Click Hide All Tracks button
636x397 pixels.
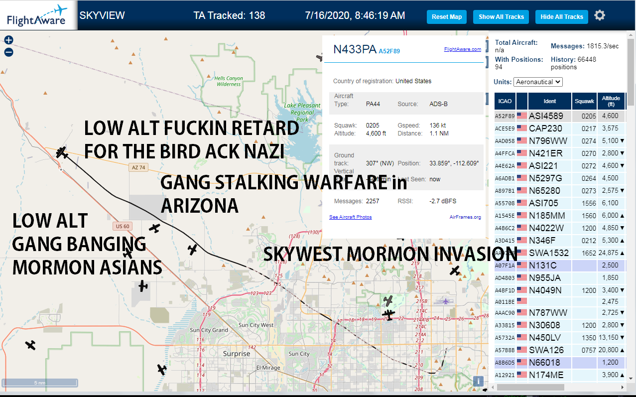562,16
